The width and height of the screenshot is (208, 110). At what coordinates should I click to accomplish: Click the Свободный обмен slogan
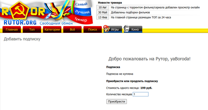[x=56, y=23]
